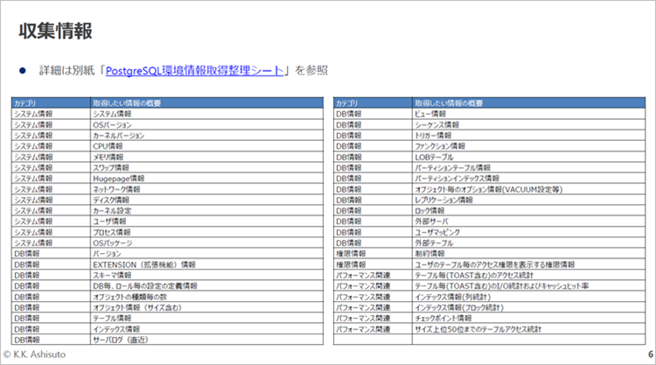Select the トリガー情報 cell

point(529,136)
